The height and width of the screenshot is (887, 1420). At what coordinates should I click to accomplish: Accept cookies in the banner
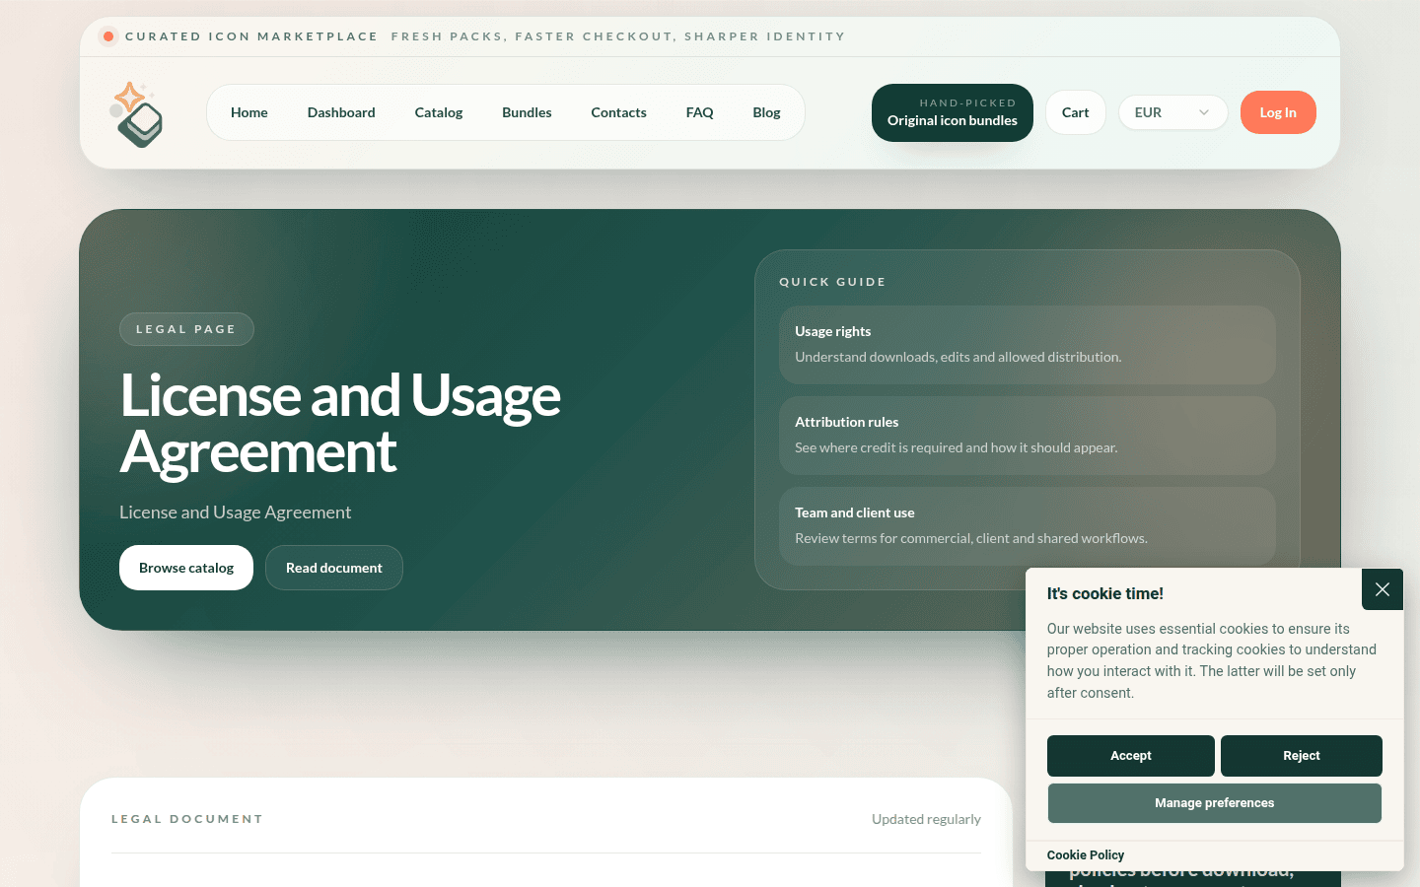point(1131,756)
